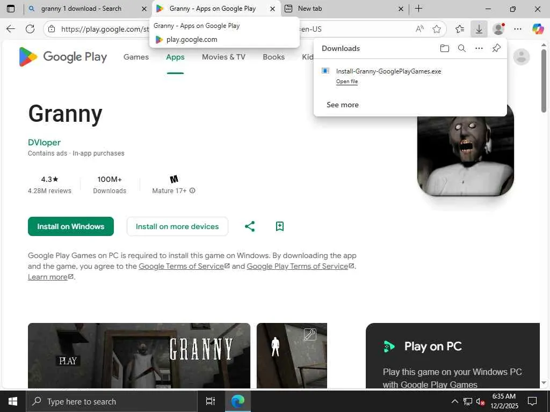Show hidden system tray icons
The width and height of the screenshot is (550, 412).
pyautogui.click(x=454, y=401)
